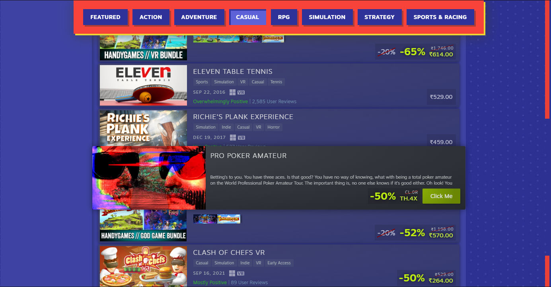The height and width of the screenshot is (287, 551).
Task: Click the green Click Me button
Action: tap(441, 196)
